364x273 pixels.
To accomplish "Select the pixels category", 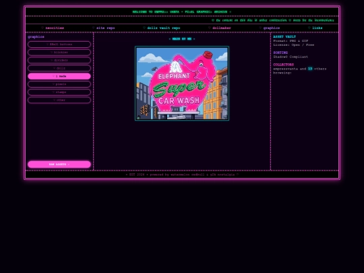I will pos(59,84).
